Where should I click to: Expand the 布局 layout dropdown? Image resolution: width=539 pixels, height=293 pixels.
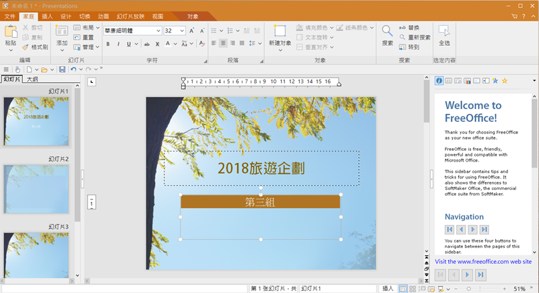coord(87,28)
